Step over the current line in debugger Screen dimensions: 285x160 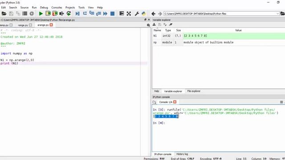pyautogui.click(x=85, y=14)
